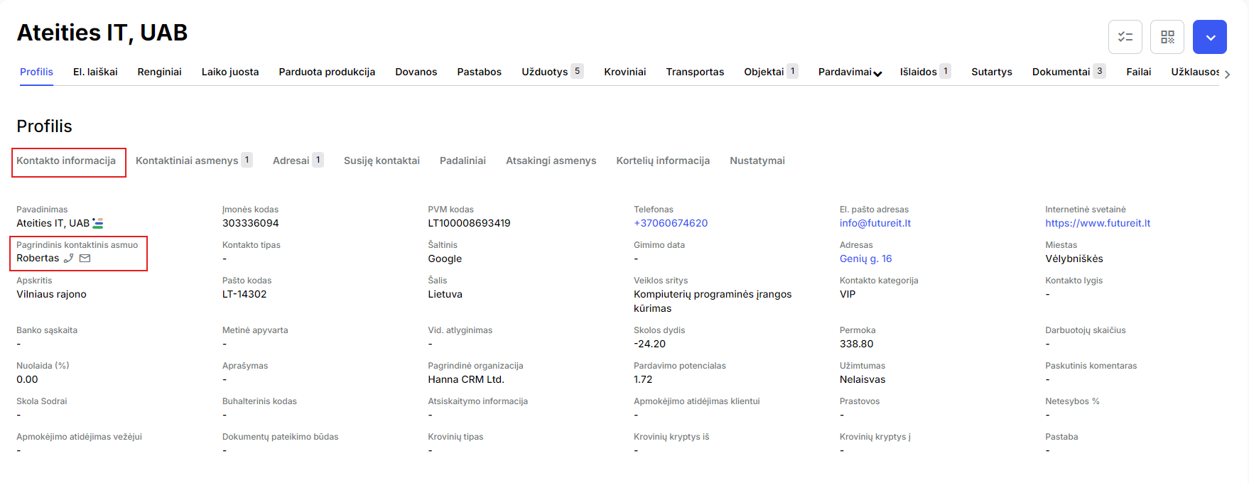This screenshot has height=483, width=1249.
Task: Click contact name Robertas
Action: pos(38,259)
